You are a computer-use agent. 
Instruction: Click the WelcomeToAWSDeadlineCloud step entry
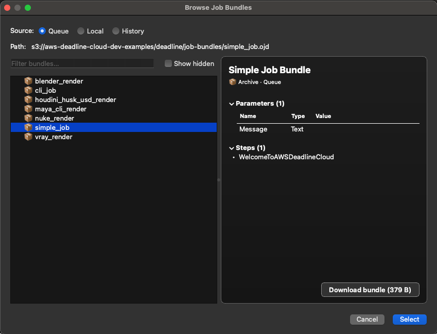point(286,157)
